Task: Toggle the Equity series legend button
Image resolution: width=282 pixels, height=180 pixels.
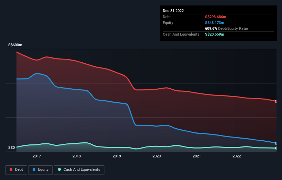Action: click(x=41, y=170)
